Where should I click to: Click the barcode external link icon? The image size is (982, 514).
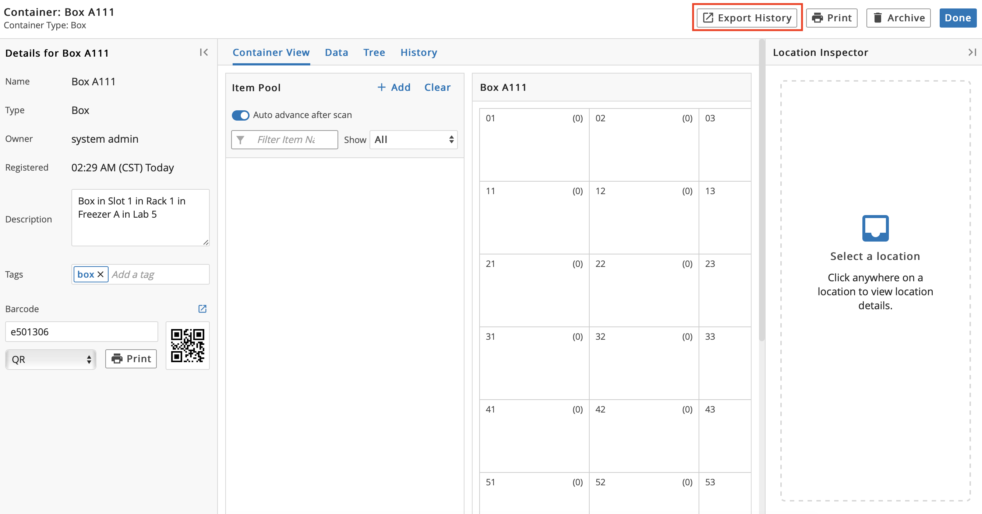click(202, 308)
